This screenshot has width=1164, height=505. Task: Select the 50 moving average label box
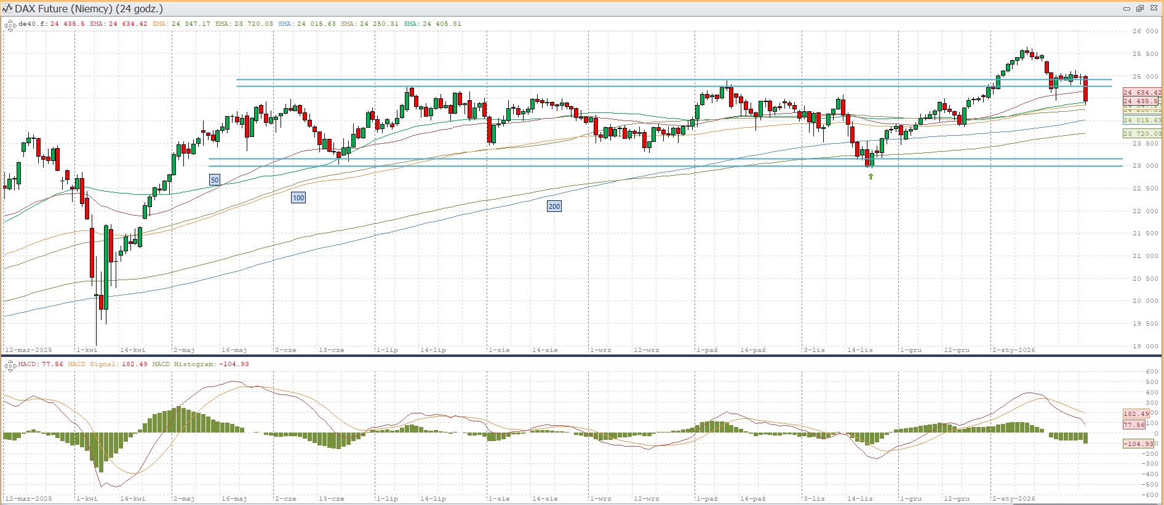coord(215,180)
